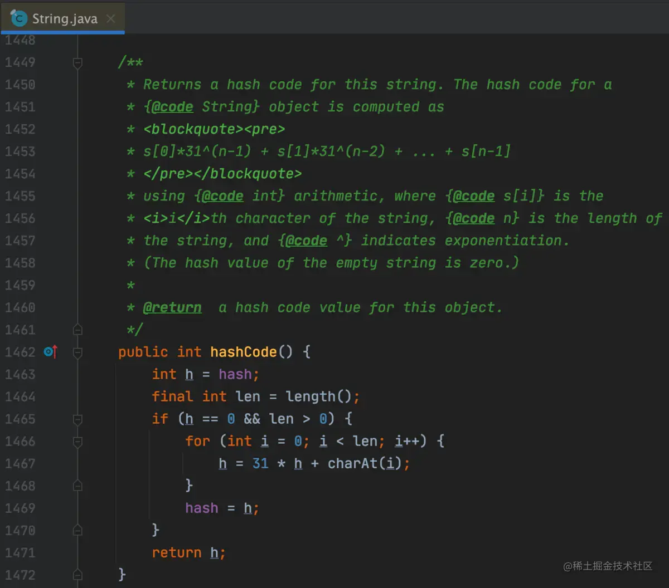Click the purple 'hash' field on line 1463
The height and width of the screenshot is (588, 669).
pos(235,374)
